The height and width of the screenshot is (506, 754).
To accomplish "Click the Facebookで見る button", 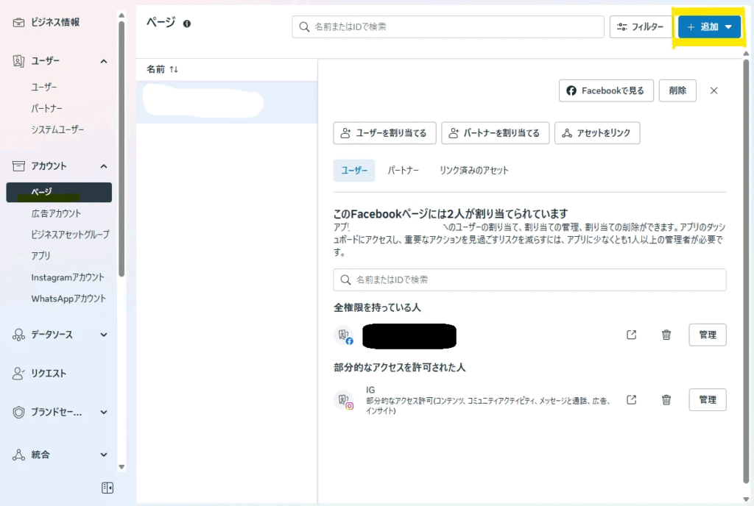I will click(x=605, y=90).
